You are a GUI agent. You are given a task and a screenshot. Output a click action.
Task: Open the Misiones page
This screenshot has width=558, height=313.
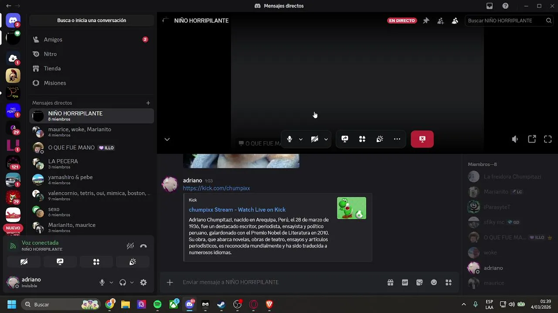[92, 83]
